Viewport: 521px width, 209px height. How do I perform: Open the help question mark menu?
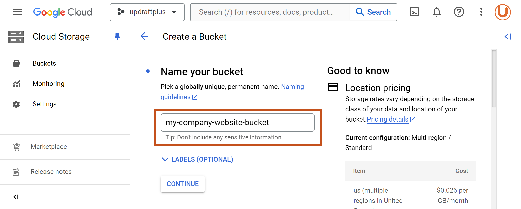pyautogui.click(x=459, y=12)
